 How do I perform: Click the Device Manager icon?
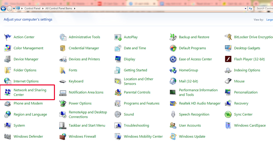tap(8, 59)
